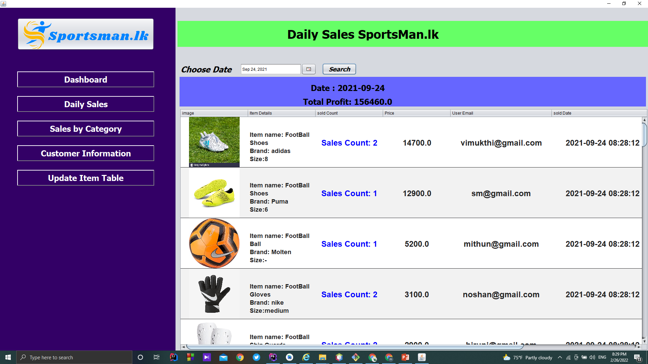Screen dimensions: 648x364
Task: Open the speaker volume control in system tray
Action: tap(592, 358)
